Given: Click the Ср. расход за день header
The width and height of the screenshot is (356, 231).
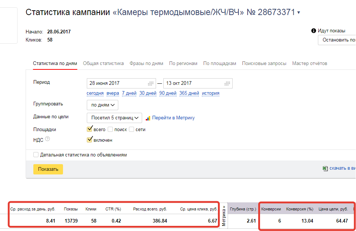Looking at the screenshot, I should click(33, 209).
